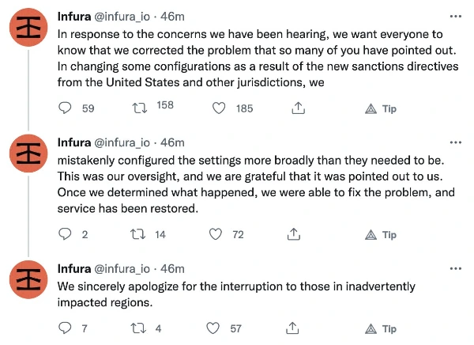Open more options on the apology tweet
This screenshot has width=474, height=345.
(456, 269)
